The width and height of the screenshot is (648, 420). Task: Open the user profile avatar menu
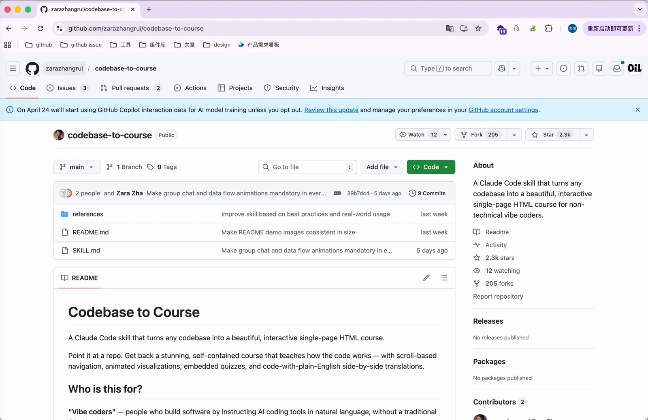(635, 68)
